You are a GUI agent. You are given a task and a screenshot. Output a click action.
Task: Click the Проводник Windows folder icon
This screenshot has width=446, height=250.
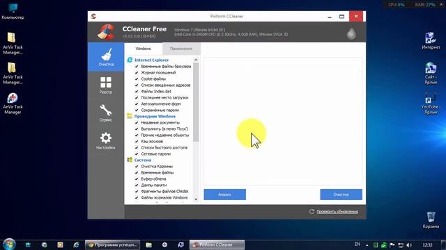point(130,116)
